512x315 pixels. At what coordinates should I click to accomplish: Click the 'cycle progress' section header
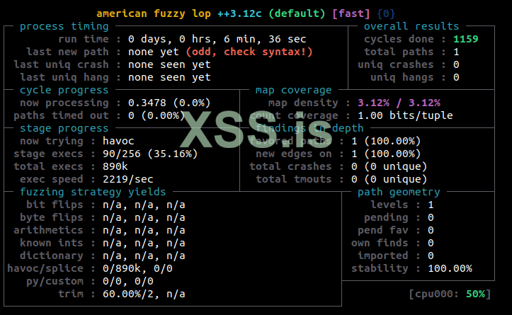pos(64,90)
